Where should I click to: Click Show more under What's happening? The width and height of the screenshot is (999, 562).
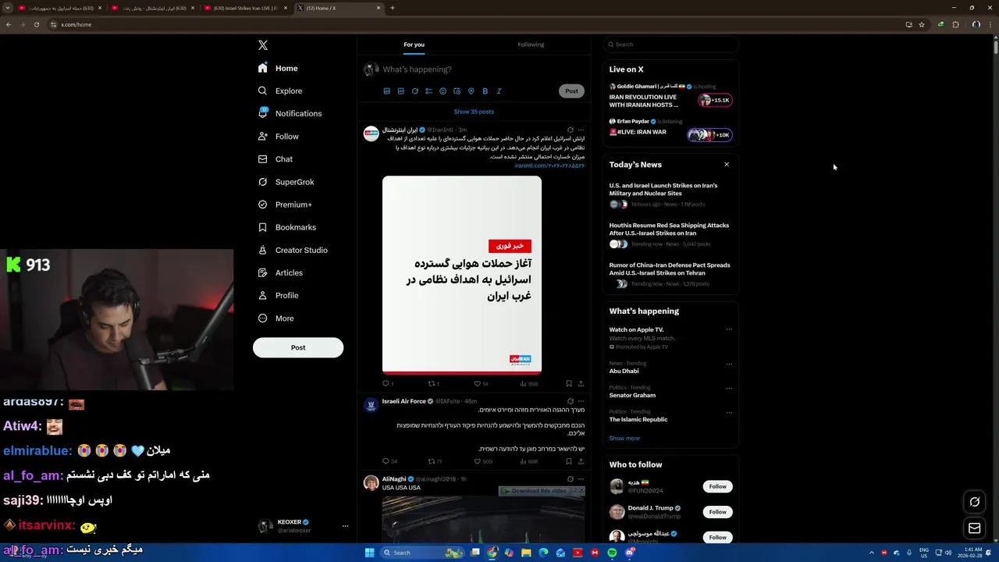coord(624,438)
